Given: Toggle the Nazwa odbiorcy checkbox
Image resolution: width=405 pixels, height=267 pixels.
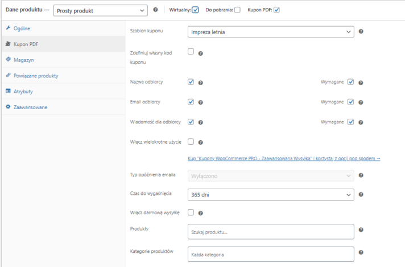Looking at the screenshot, I should point(191,82).
